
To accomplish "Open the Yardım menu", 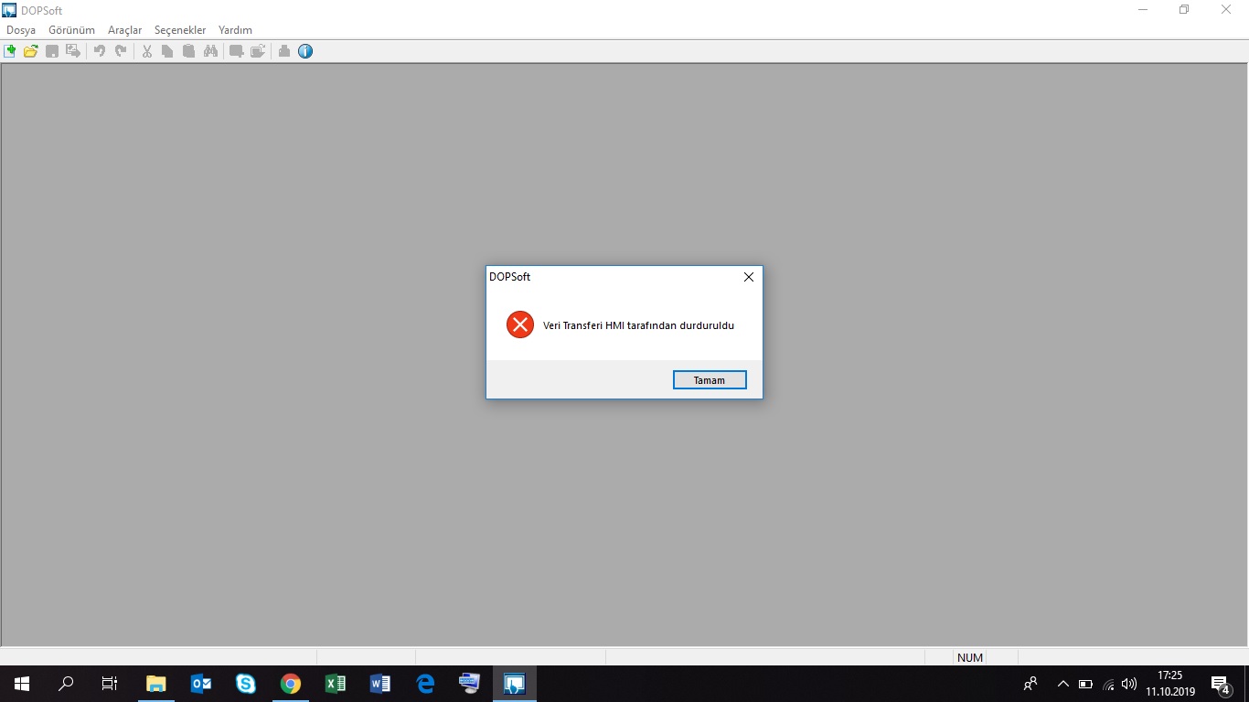I will [x=235, y=30].
